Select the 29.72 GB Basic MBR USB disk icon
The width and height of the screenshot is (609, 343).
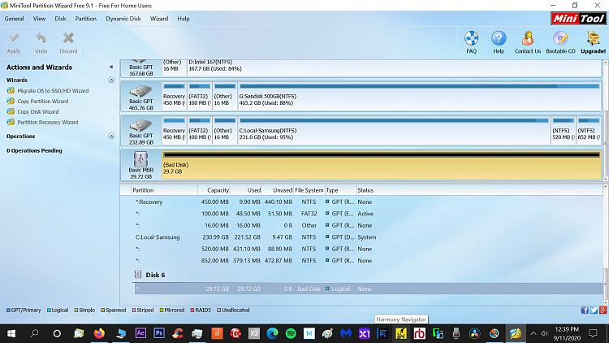click(x=141, y=166)
